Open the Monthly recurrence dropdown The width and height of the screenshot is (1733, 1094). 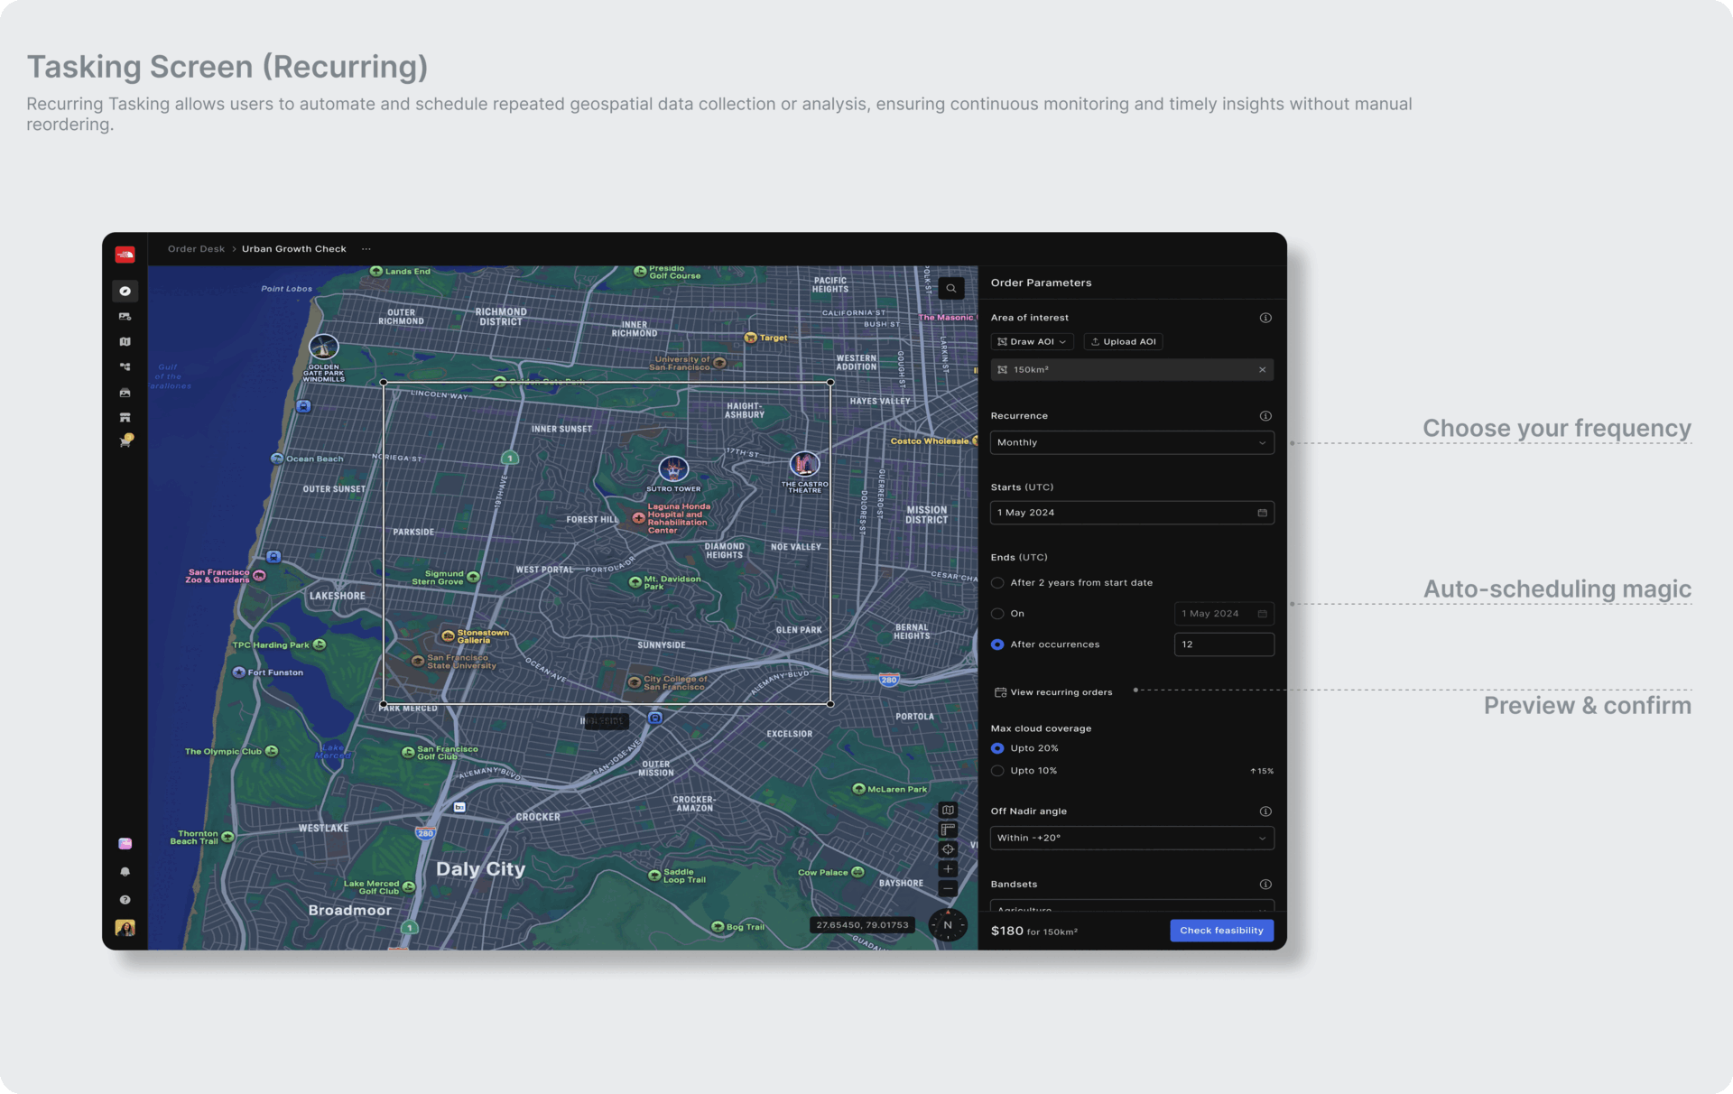pyautogui.click(x=1131, y=442)
